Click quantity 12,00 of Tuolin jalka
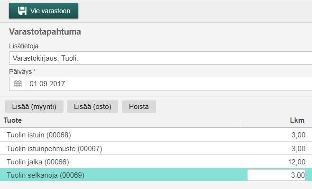The height and width of the screenshot is (189, 312). pyautogui.click(x=297, y=162)
